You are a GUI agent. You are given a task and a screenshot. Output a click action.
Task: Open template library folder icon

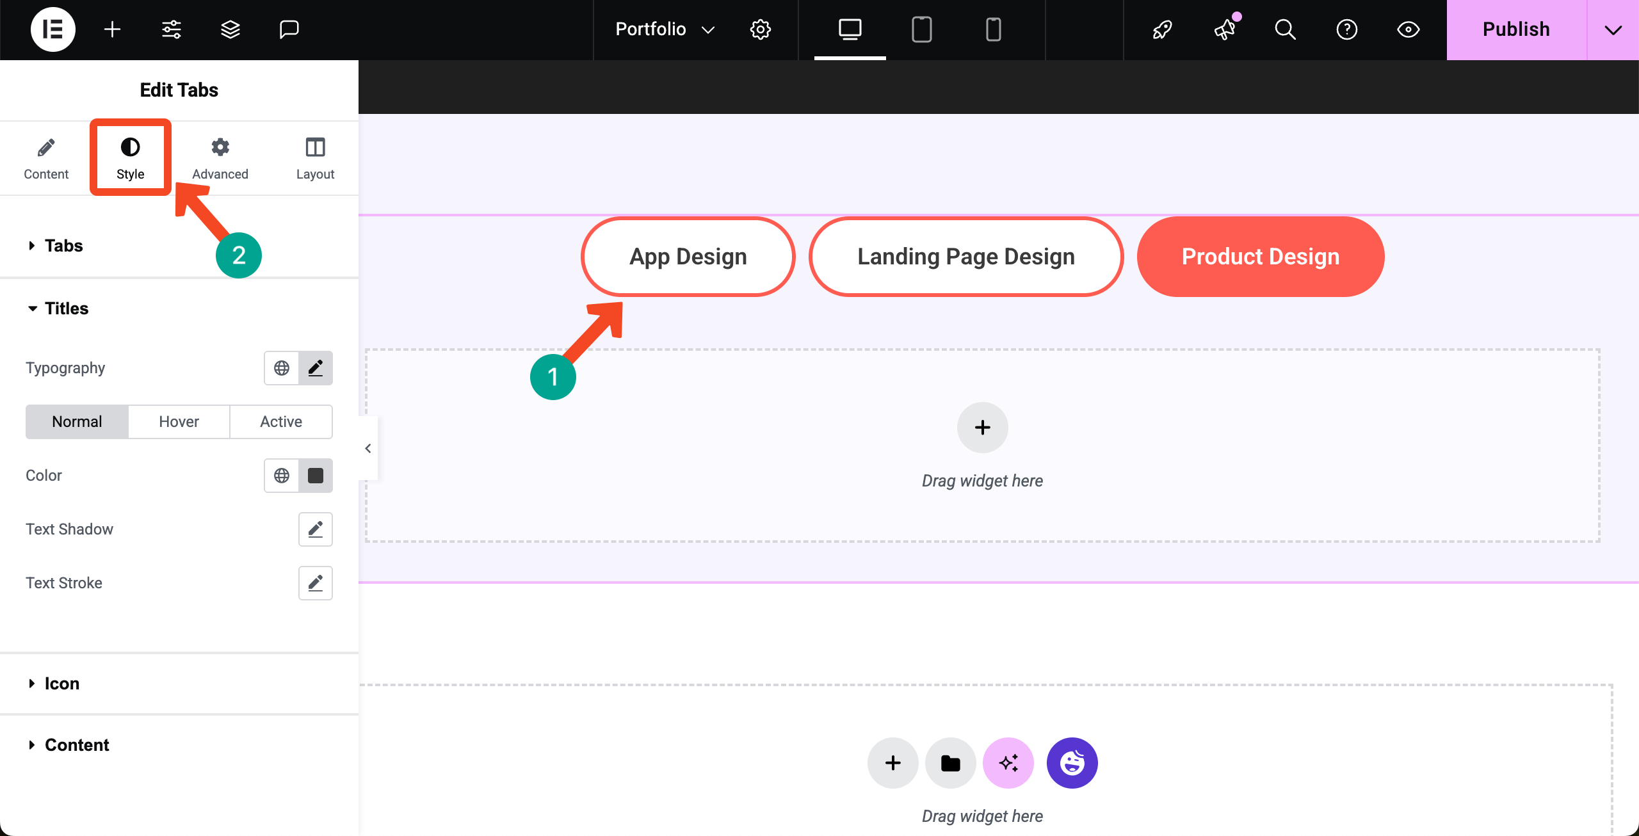tap(951, 763)
